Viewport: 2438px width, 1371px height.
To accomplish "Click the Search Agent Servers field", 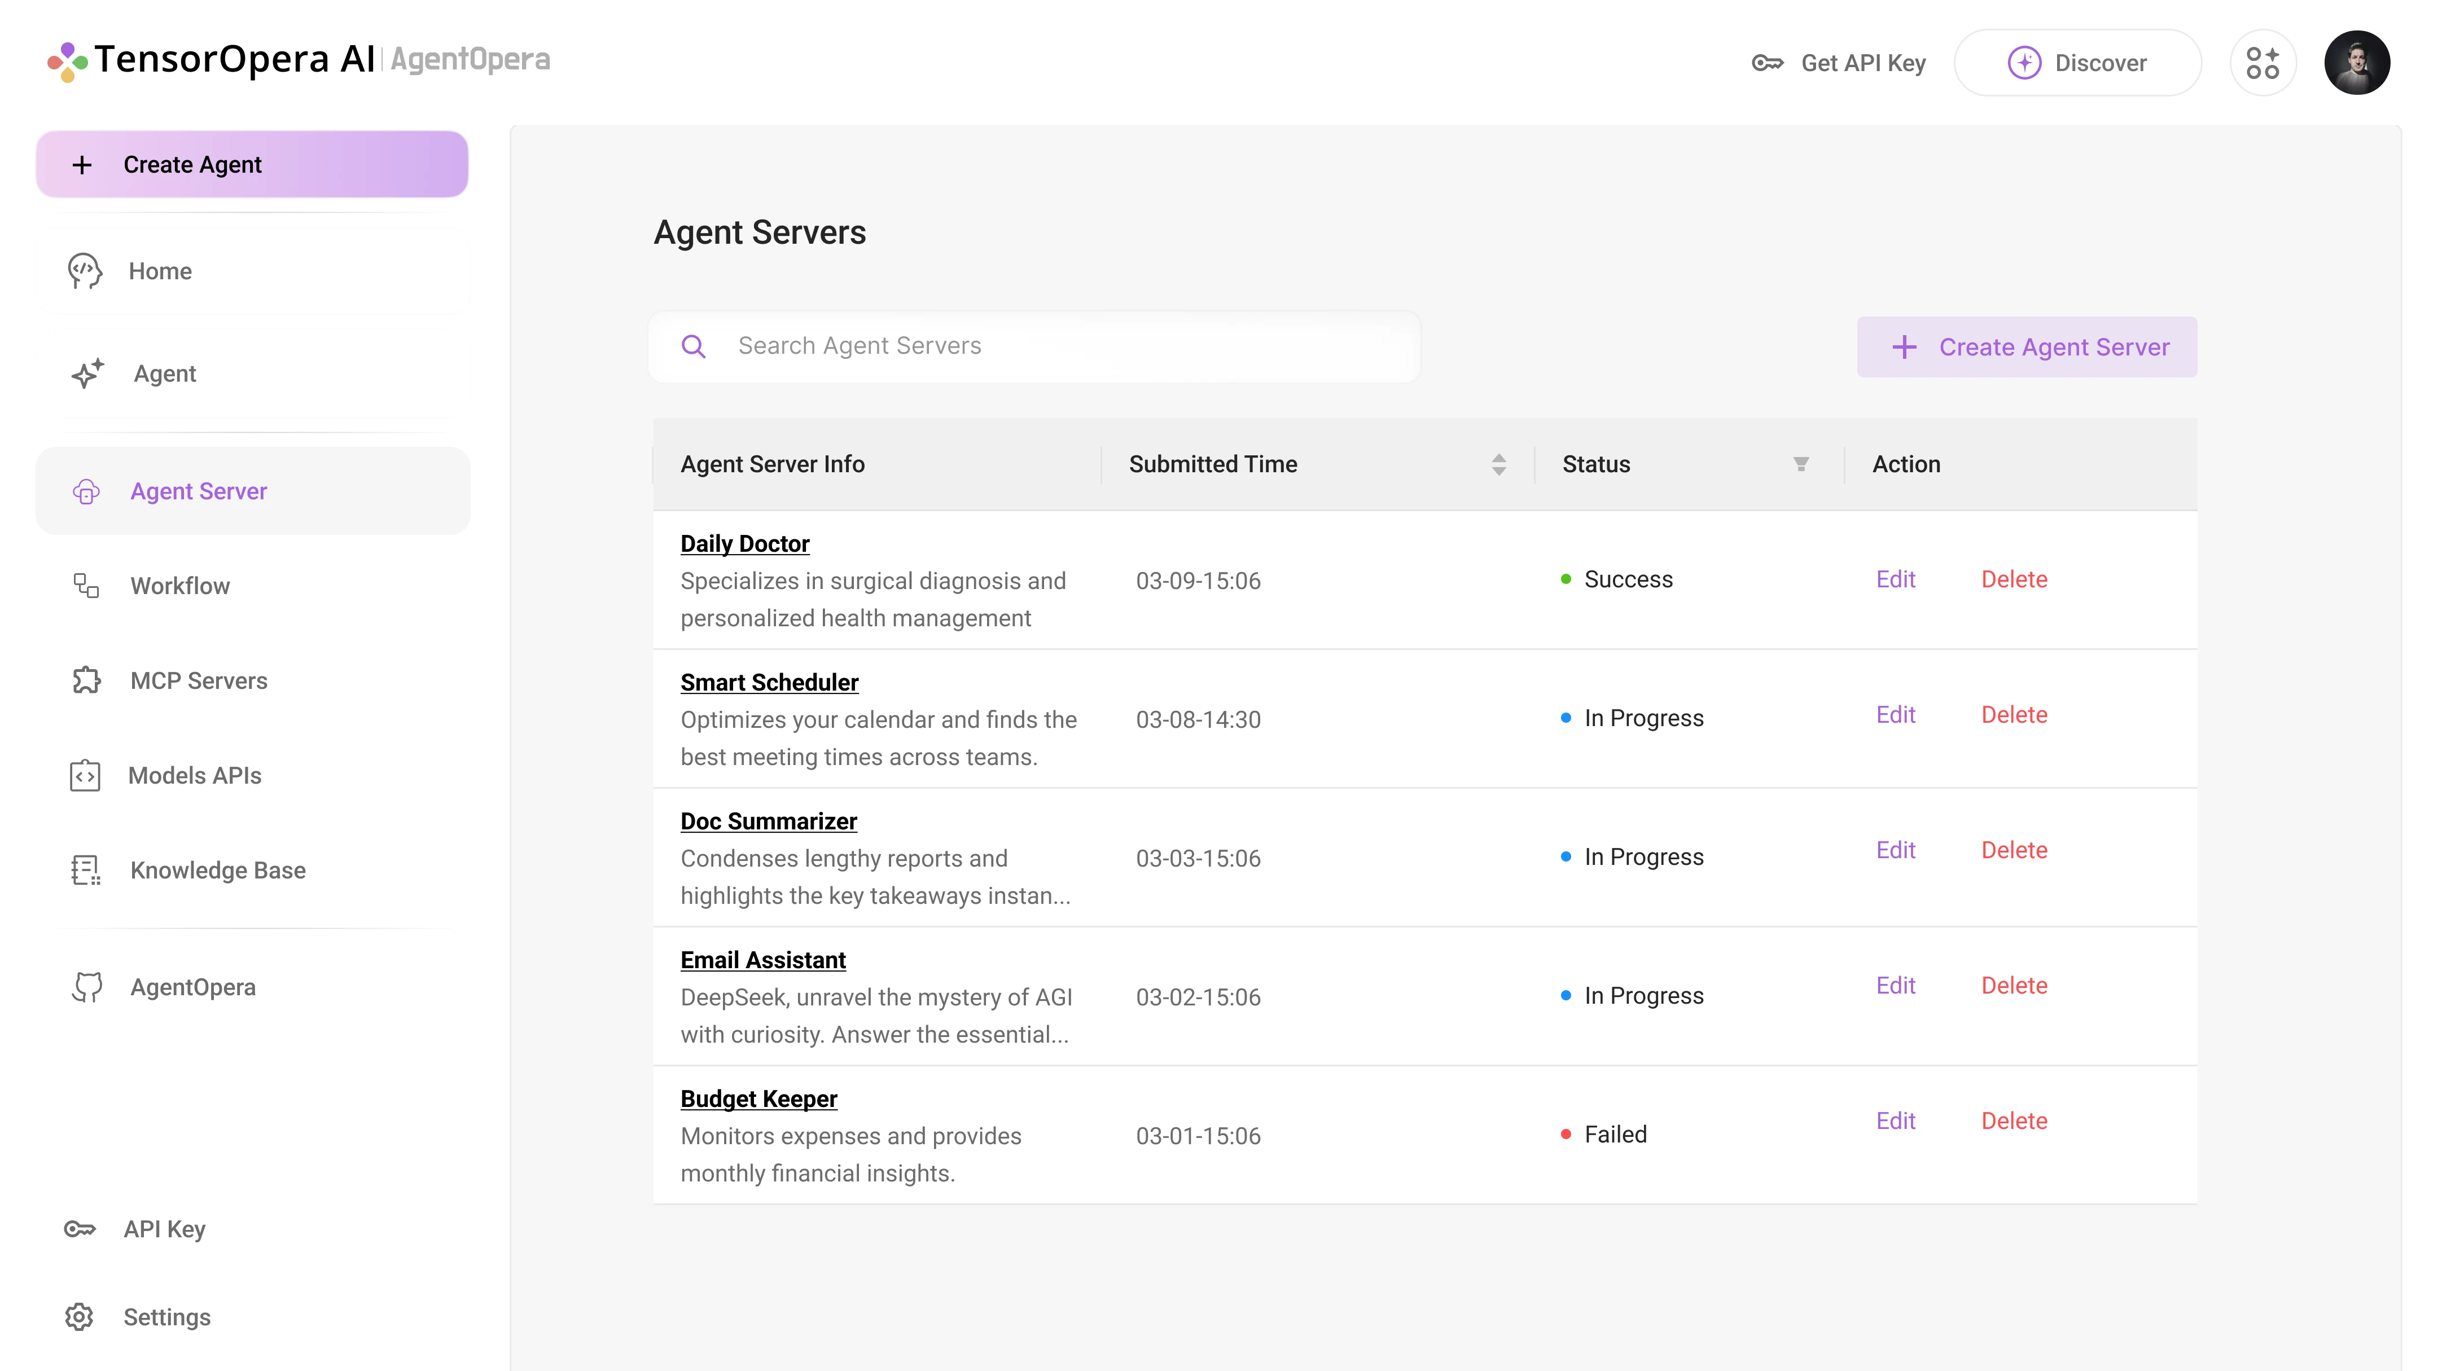I will pyautogui.click(x=946, y=346).
